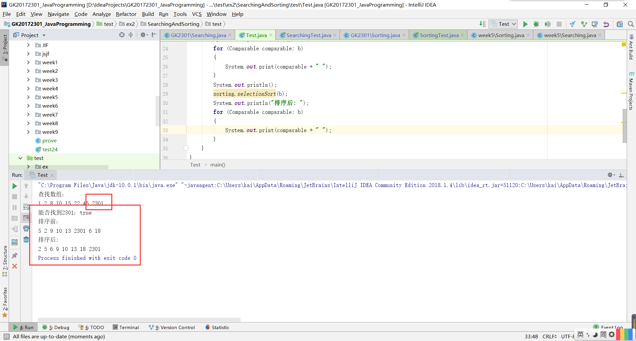
Task: Open Structure side tool window
Action: pyautogui.click(x=5, y=261)
